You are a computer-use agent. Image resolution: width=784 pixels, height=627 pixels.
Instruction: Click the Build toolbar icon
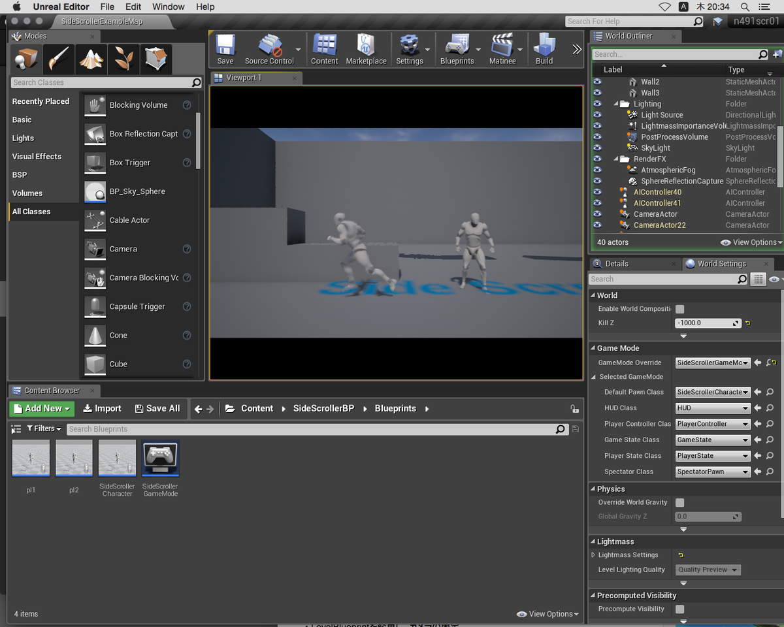coord(544,50)
